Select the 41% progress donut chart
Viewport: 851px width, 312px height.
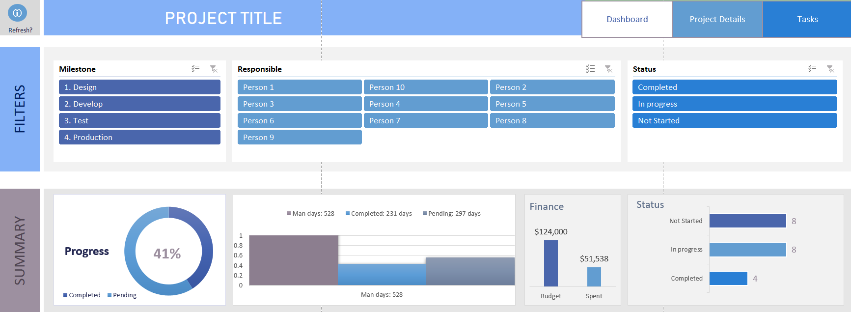(168, 251)
